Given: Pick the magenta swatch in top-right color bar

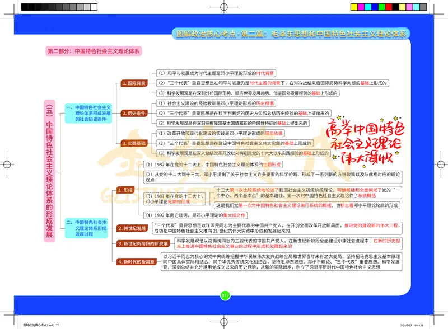Looking at the screenshot, I should (361, 6).
